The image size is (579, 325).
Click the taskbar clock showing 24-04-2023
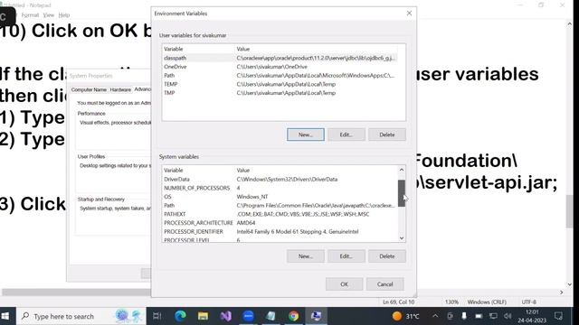532,316
